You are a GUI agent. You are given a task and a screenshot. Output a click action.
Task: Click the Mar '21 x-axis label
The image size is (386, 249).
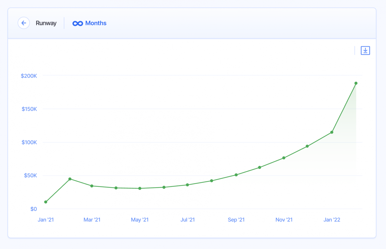92,220
